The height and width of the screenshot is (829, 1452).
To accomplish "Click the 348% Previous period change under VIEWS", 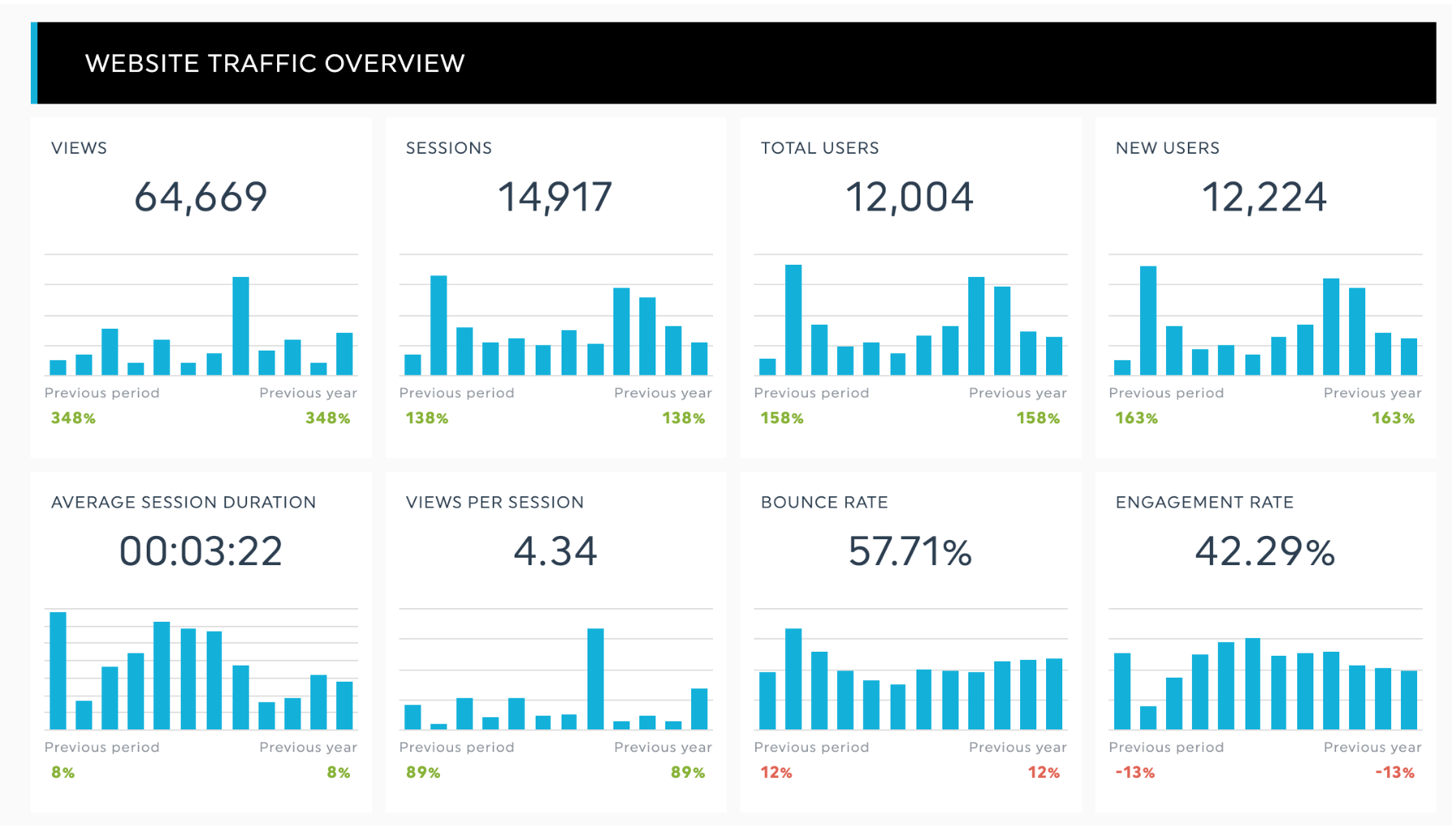I will pos(73,418).
